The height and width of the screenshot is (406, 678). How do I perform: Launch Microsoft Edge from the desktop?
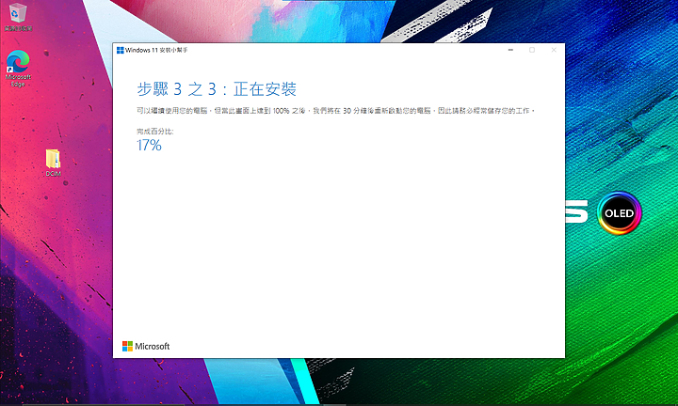[x=18, y=69]
